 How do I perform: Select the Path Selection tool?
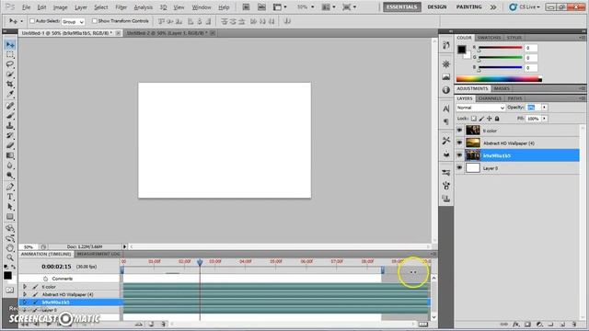pos(10,207)
